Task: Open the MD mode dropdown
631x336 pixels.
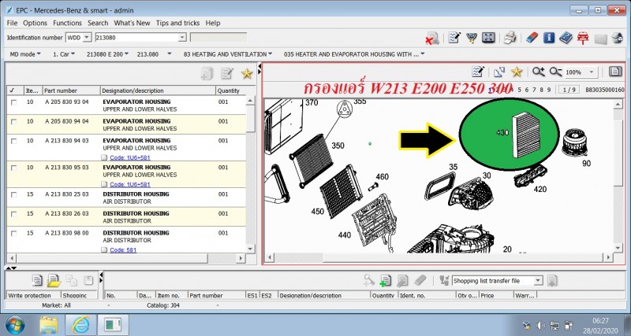Action: point(25,54)
